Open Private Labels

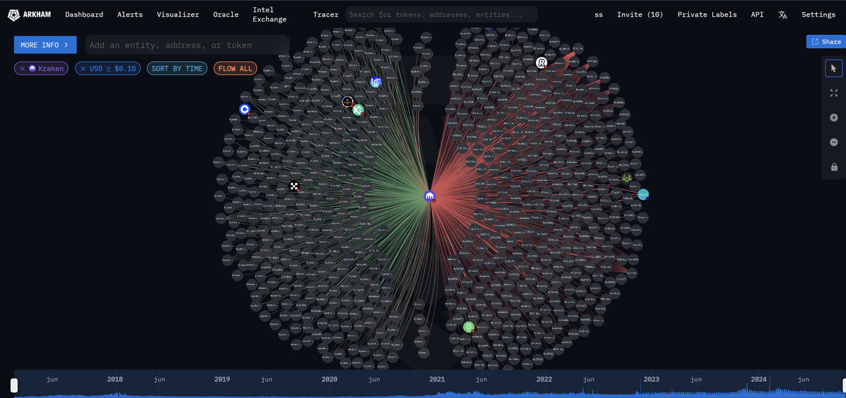(707, 15)
